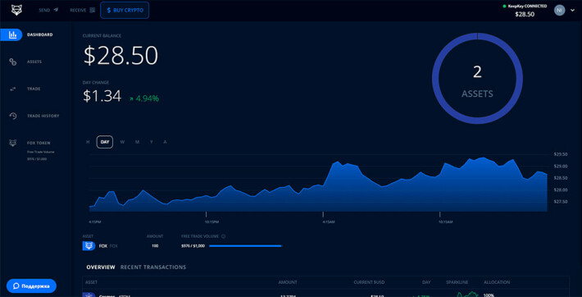
Task: Open FOX Token in the sidebar
Action: (39, 143)
